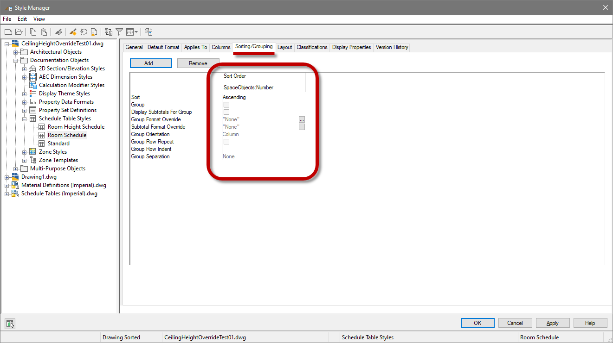Select the Edit Style toolbar icon
This screenshot has width=613, height=343.
point(58,31)
